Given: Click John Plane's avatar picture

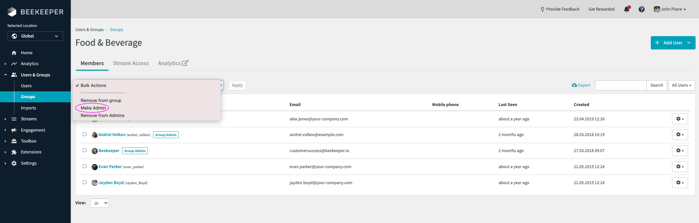Looking at the screenshot, I should 657,9.
